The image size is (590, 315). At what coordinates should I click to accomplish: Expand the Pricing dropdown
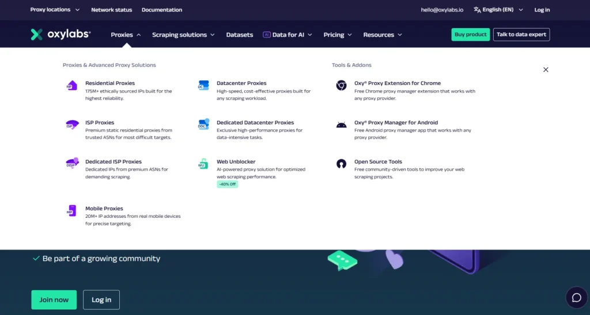coord(338,34)
